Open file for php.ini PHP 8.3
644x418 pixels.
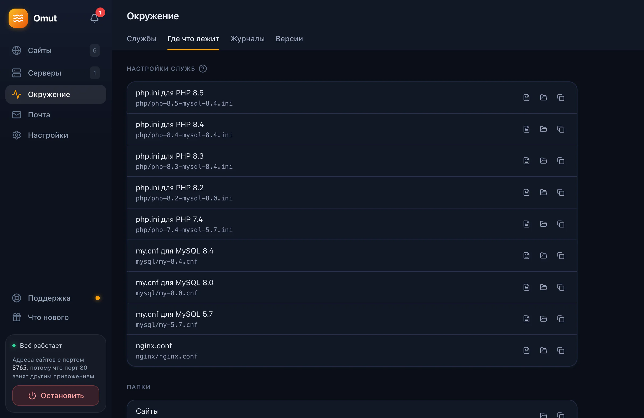526,161
